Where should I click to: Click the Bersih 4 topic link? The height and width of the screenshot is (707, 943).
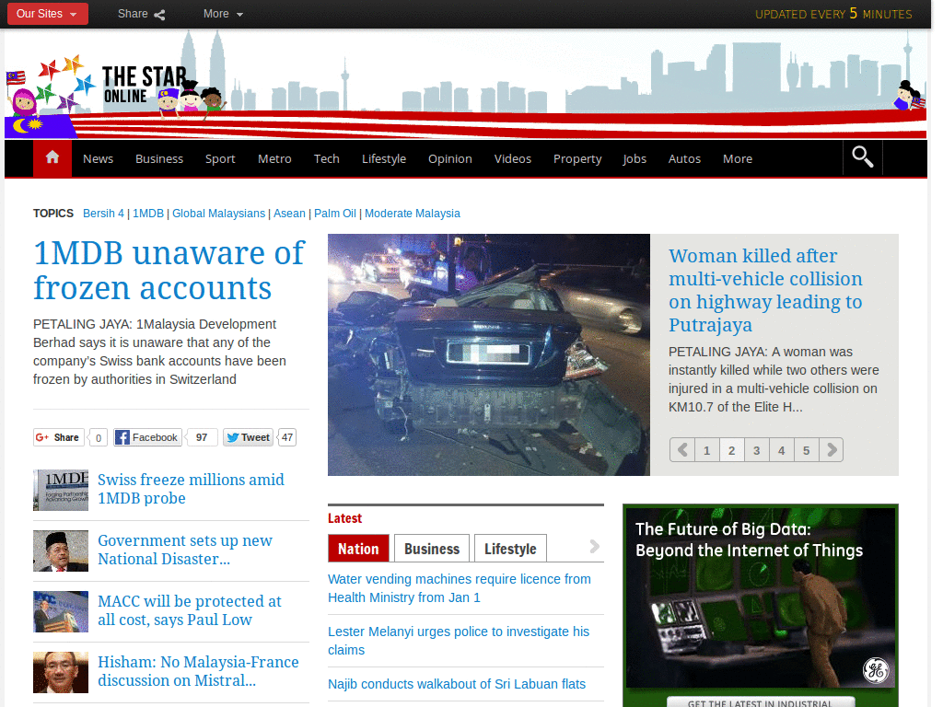(x=103, y=213)
